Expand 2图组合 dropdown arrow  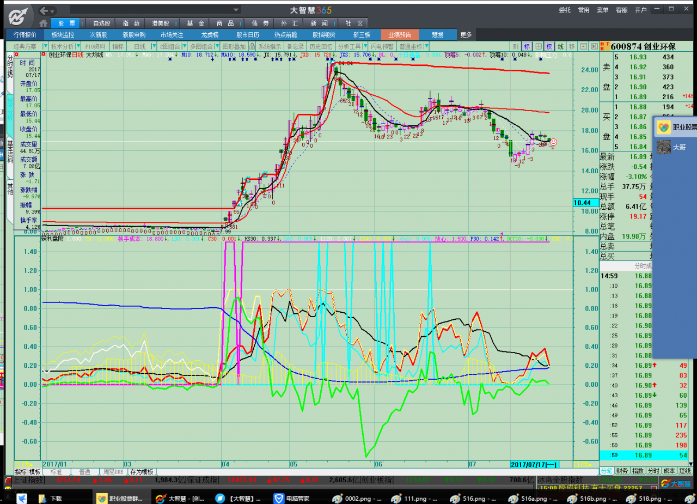click(184, 46)
